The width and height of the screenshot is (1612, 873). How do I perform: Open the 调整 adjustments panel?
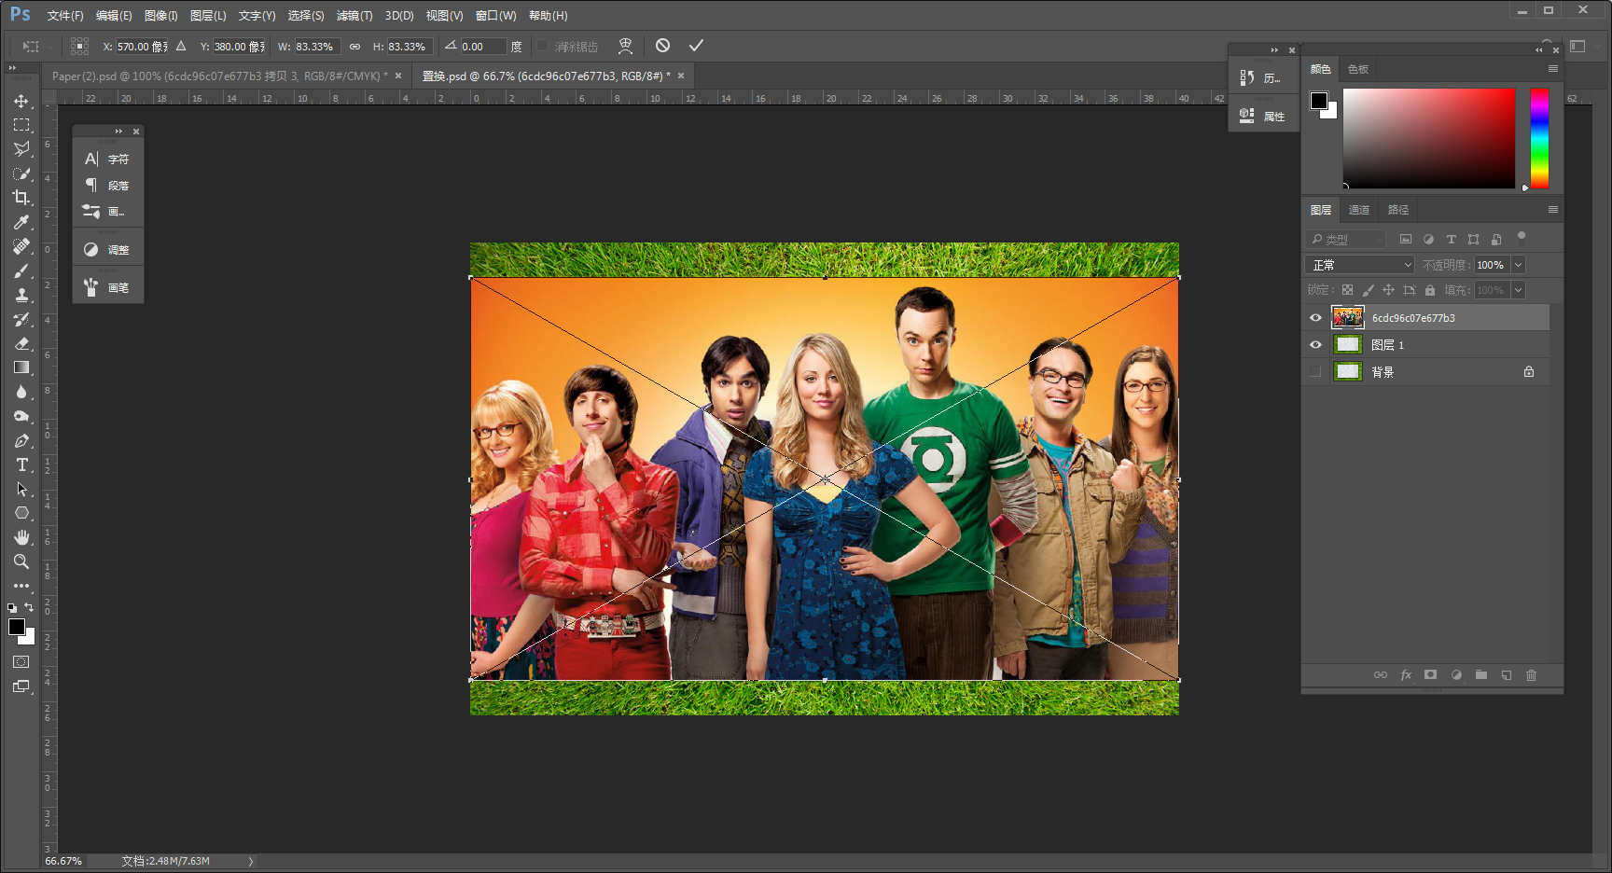[x=108, y=250]
